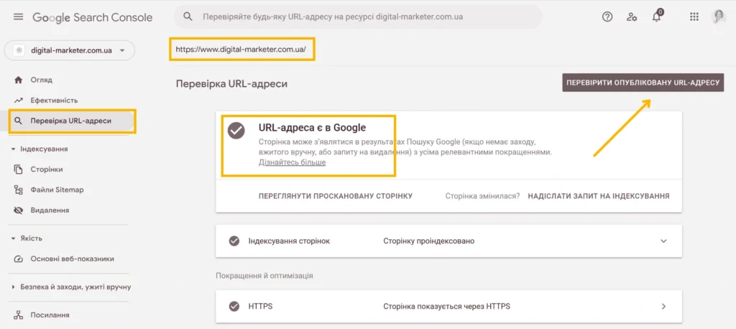This screenshot has height=329, width=736.
Task: Open the notifications bell
Action: (x=657, y=17)
